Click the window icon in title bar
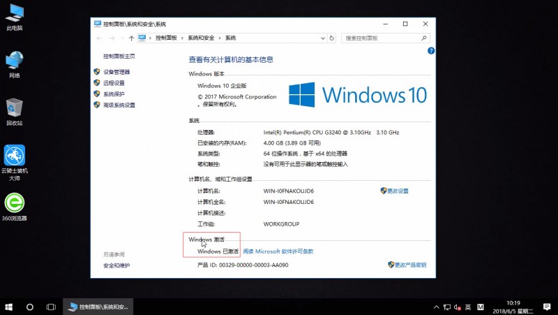Viewport: 558px width, 315px height. click(x=98, y=24)
